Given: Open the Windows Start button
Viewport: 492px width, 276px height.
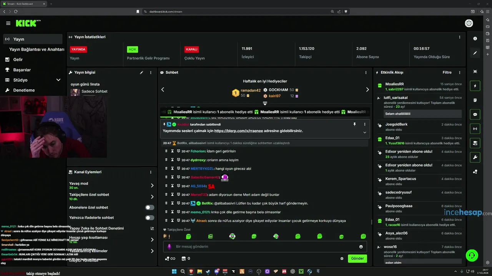Looking at the screenshot, I should pos(174,271).
